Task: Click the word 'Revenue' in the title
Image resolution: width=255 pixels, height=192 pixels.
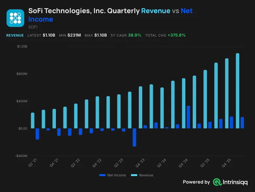Action: point(156,11)
